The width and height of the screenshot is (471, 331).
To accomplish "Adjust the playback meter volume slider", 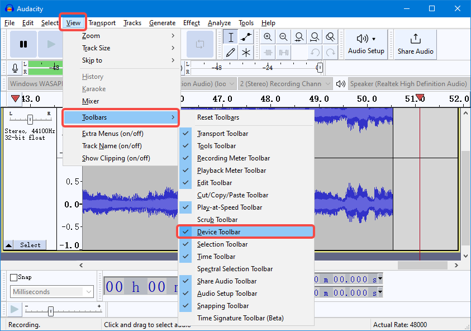I will [x=320, y=67].
